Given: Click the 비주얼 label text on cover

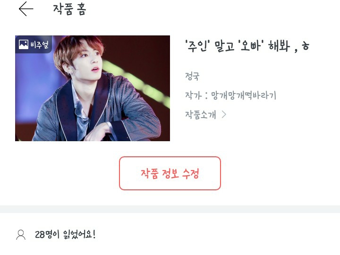Looking at the screenshot, I should pyautogui.click(x=40, y=45).
